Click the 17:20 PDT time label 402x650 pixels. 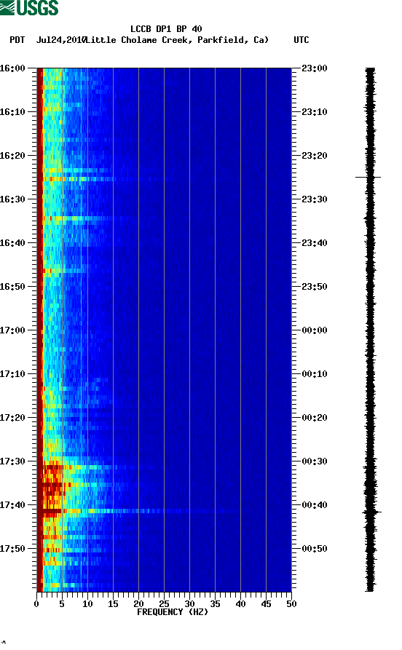(x=12, y=418)
